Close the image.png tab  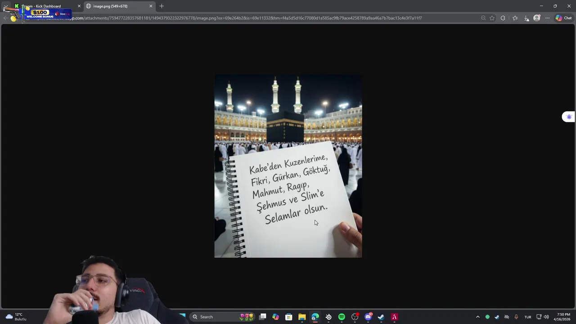pyautogui.click(x=151, y=6)
